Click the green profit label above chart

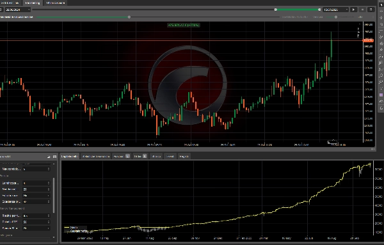click(x=184, y=25)
